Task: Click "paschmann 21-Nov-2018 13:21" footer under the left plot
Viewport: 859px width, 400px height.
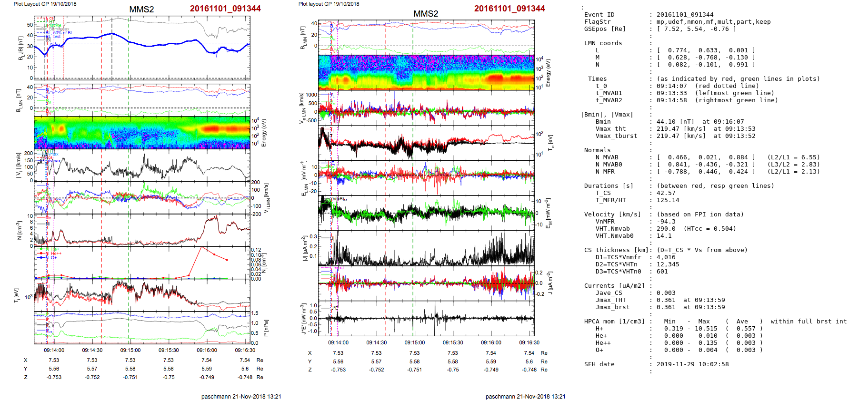Action: [241, 396]
